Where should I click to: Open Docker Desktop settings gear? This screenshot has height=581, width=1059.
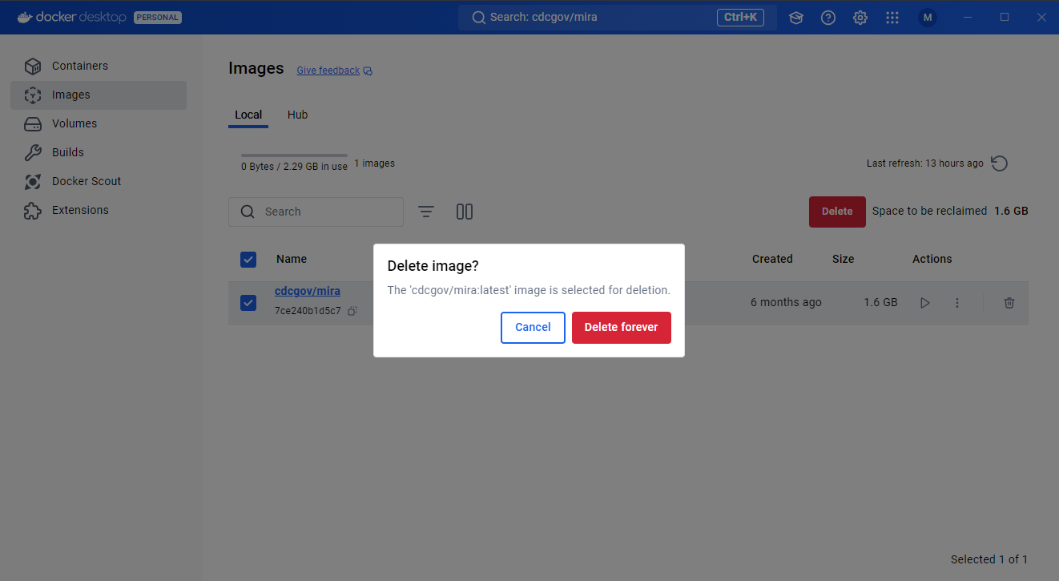[x=860, y=18]
